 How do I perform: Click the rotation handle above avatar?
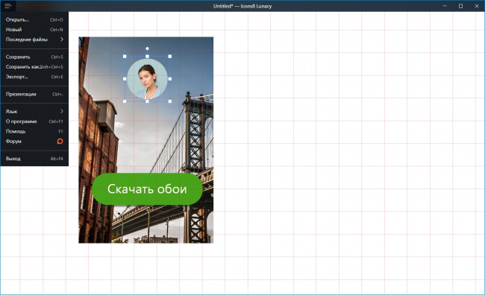pyautogui.click(x=147, y=48)
